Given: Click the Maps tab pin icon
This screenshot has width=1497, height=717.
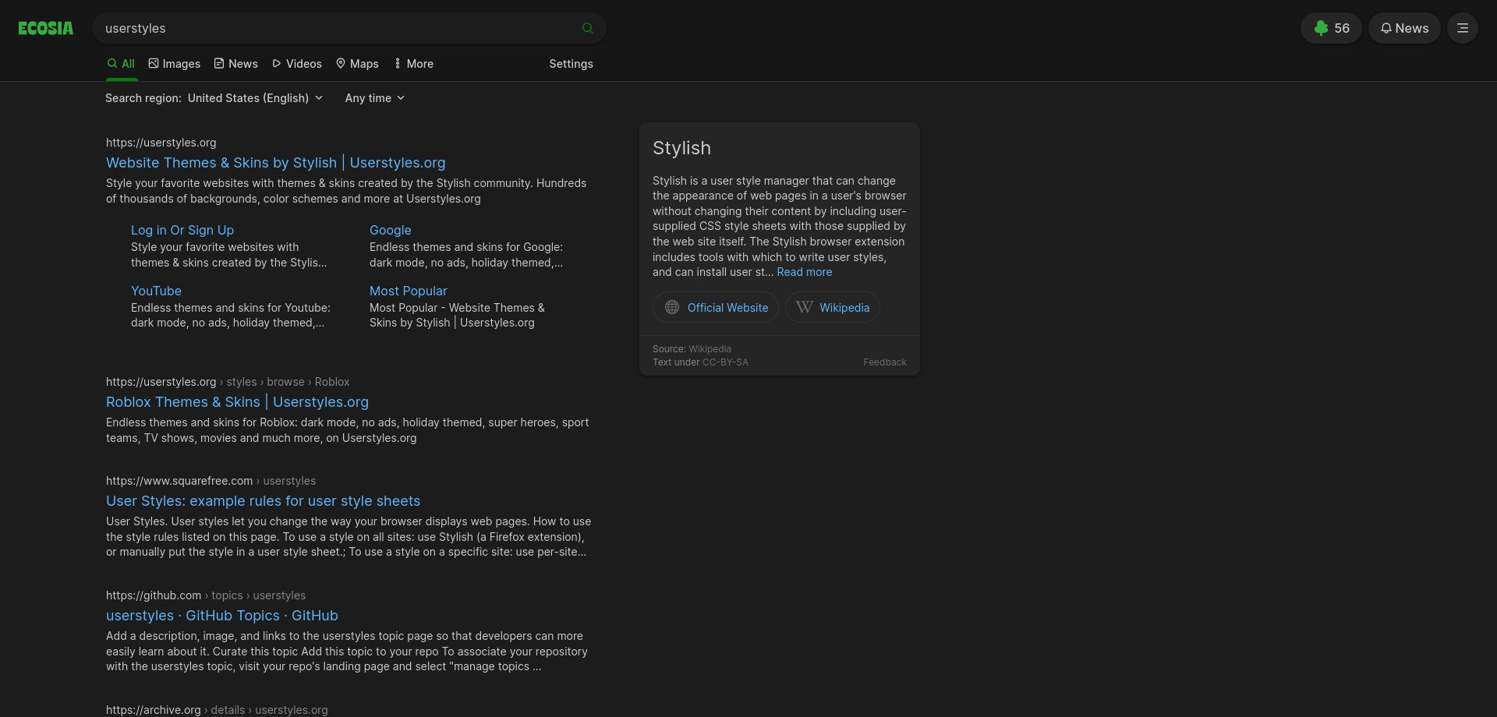Looking at the screenshot, I should (341, 63).
